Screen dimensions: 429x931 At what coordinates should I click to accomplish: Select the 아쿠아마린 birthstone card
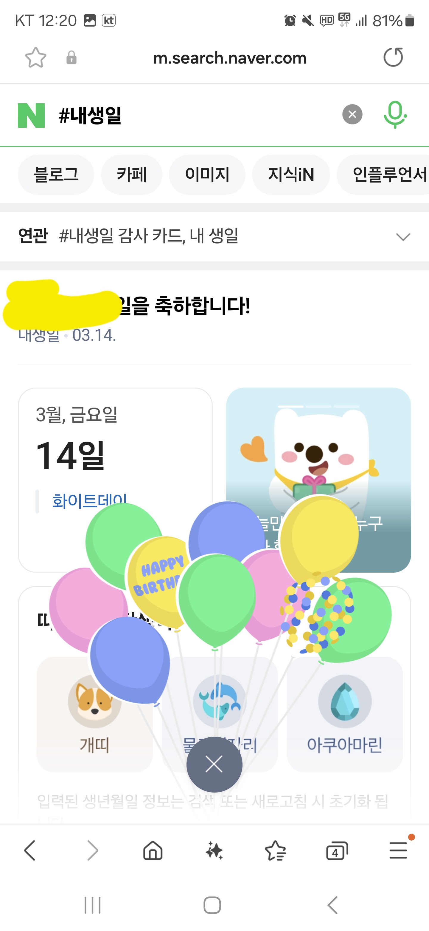coord(345,714)
